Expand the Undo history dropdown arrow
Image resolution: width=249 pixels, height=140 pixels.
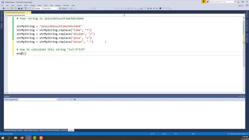tap(28, 9)
